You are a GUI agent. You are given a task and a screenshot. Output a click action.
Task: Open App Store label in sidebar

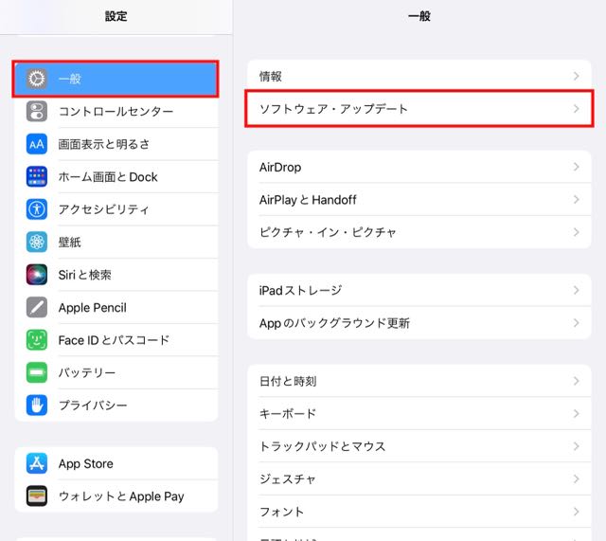click(x=86, y=463)
